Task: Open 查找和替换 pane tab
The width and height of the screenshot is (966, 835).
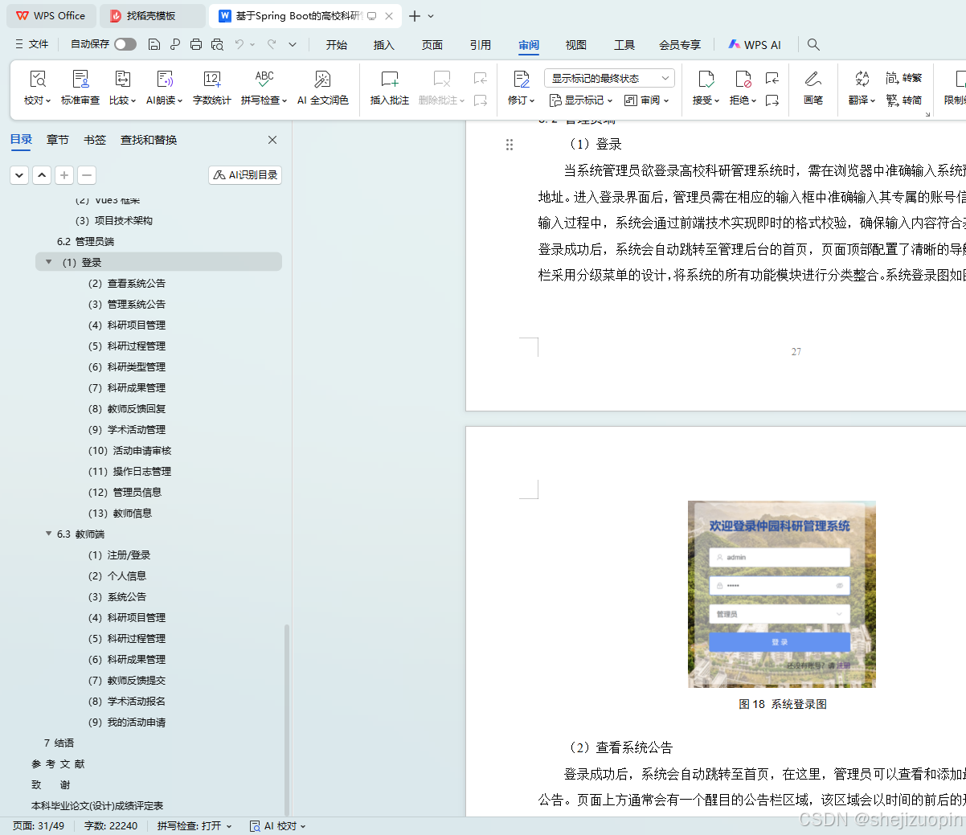Action: [149, 140]
